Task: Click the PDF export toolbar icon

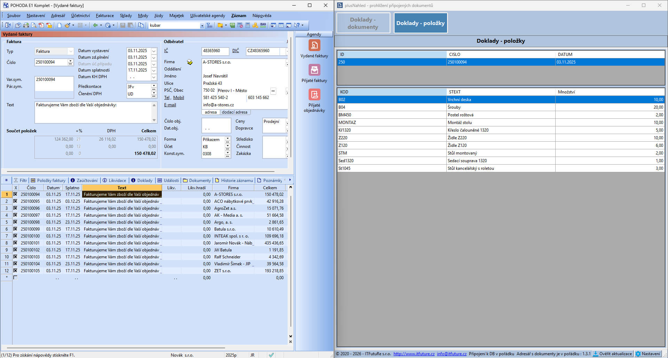Action: tap(41, 25)
